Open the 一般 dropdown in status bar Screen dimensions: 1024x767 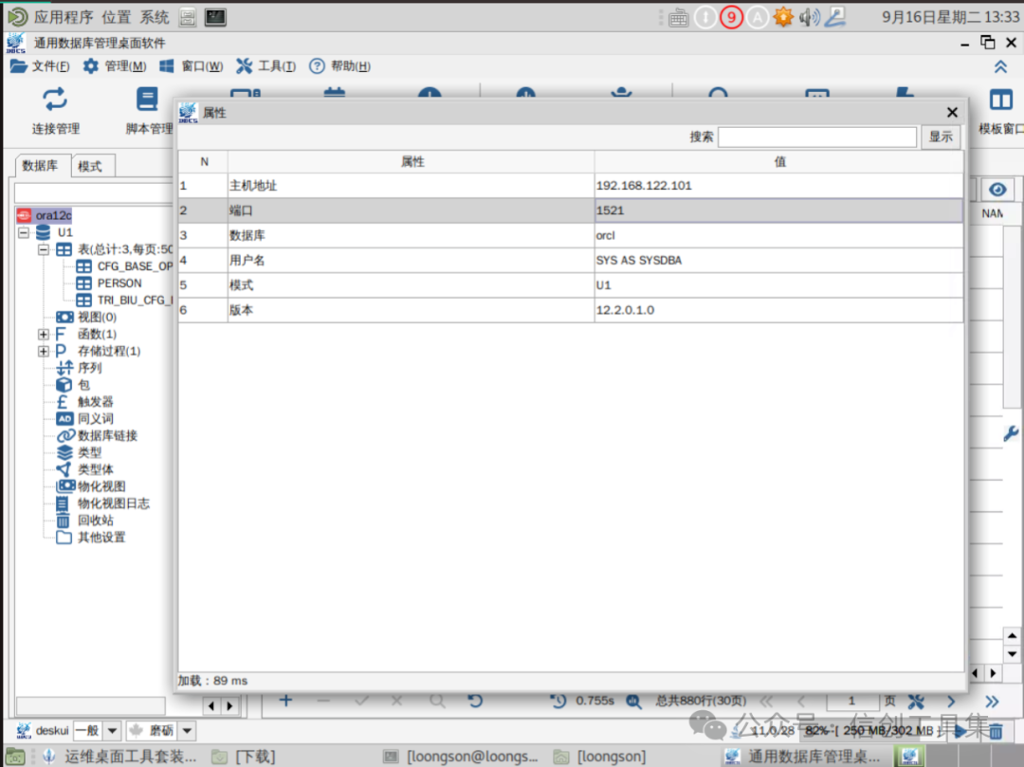coord(112,730)
